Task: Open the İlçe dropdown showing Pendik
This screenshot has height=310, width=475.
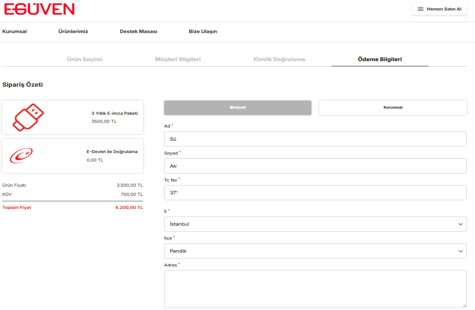Action: [x=315, y=251]
